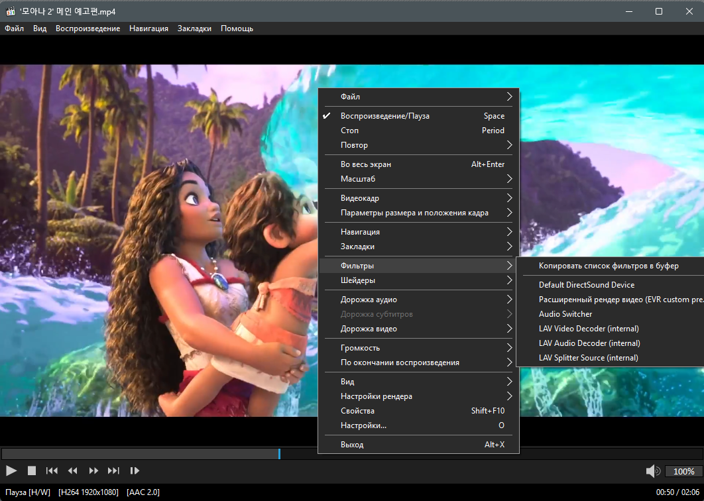The image size is (704, 501).
Task: Expand the Закладки submenu in context menu
Action: pyautogui.click(x=418, y=247)
